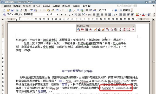Open Word Help blue question icon

pyautogui.click(x=116, y=10)
